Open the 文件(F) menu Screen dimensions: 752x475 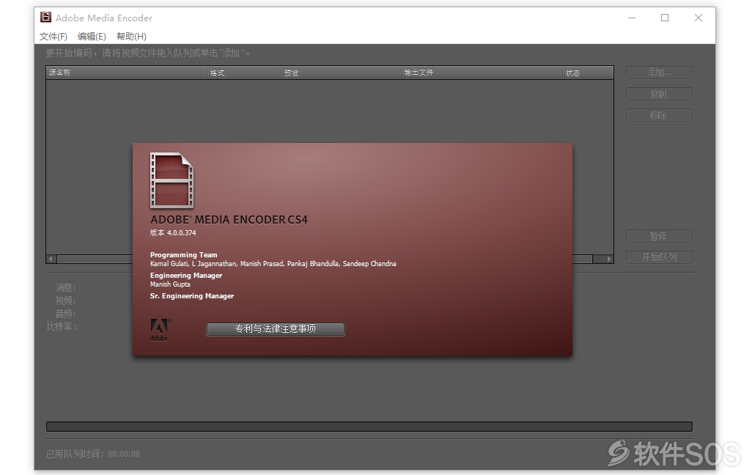point(54,37)
